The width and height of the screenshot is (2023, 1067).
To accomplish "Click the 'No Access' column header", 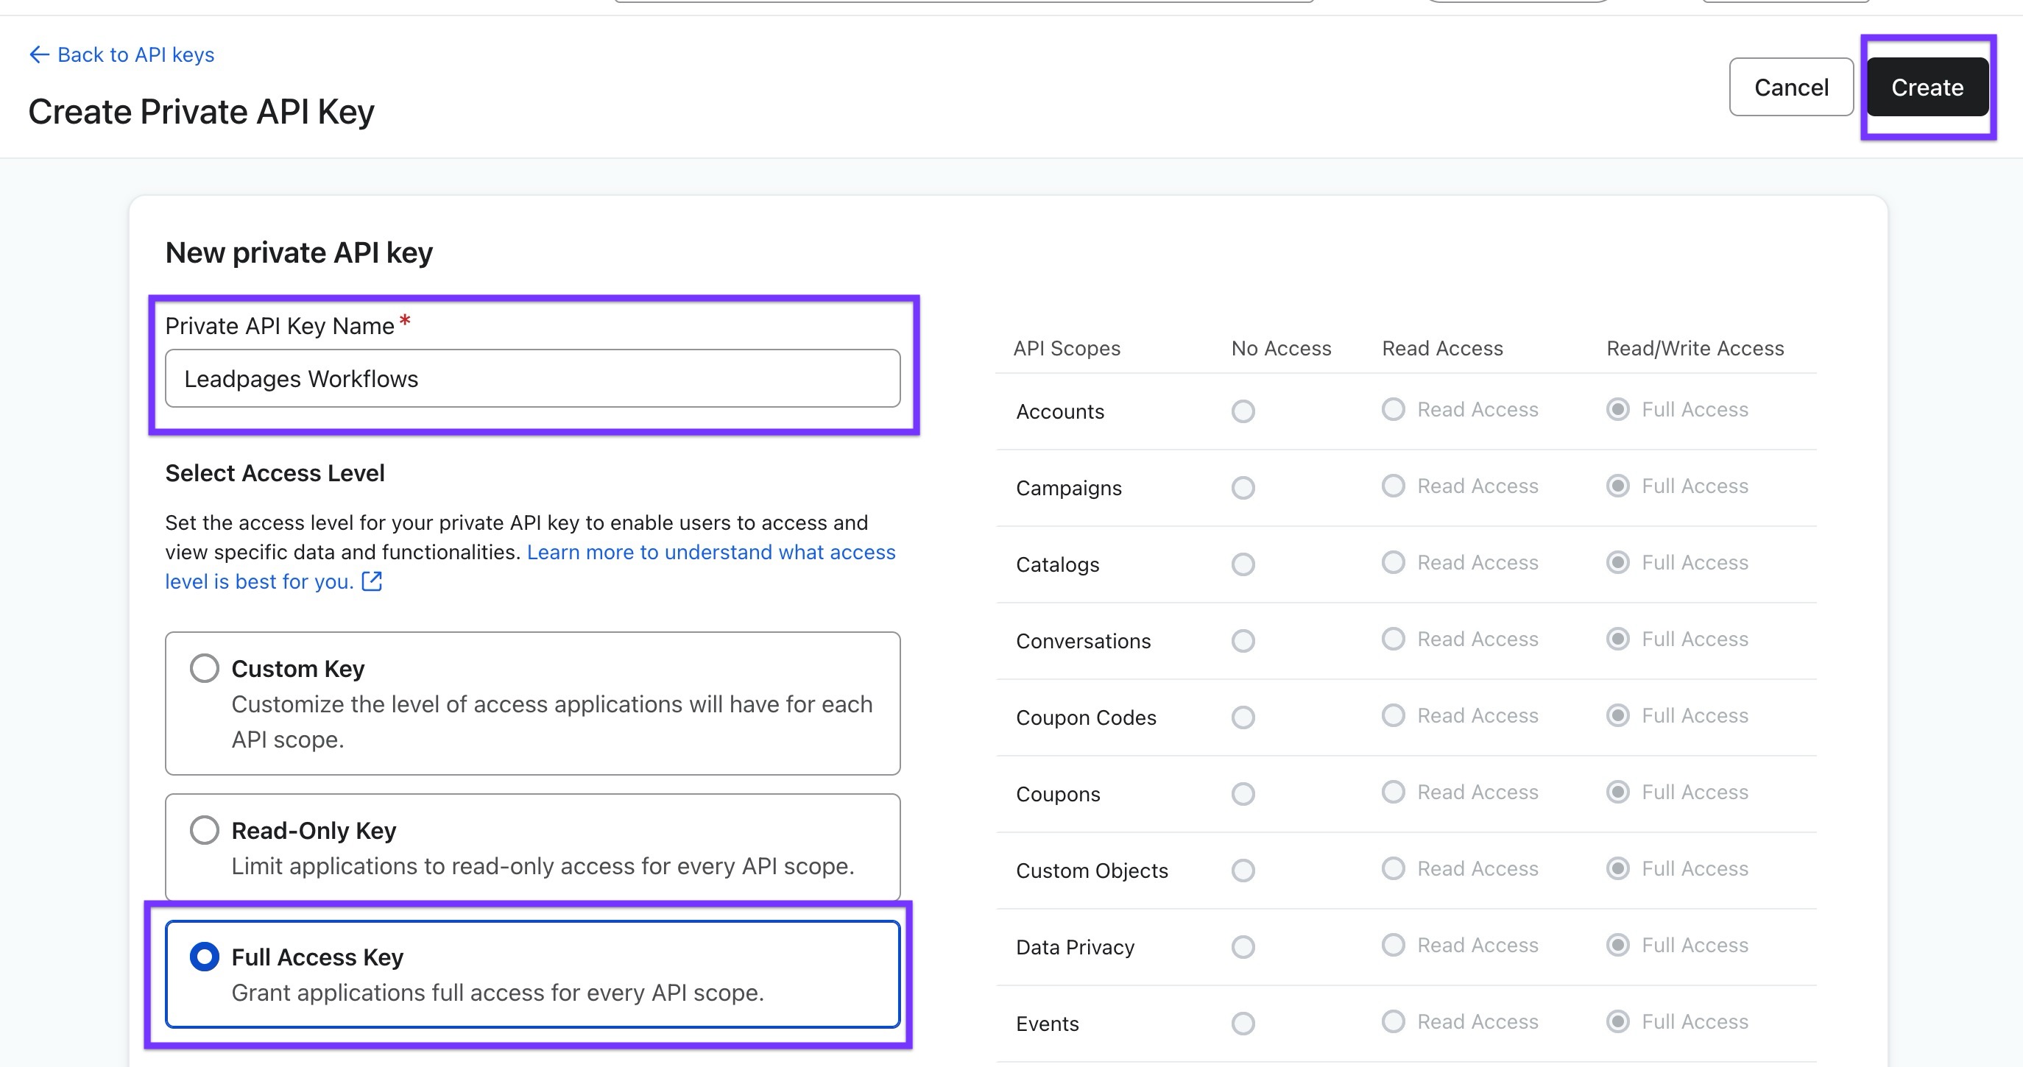I will point(1281,348).
